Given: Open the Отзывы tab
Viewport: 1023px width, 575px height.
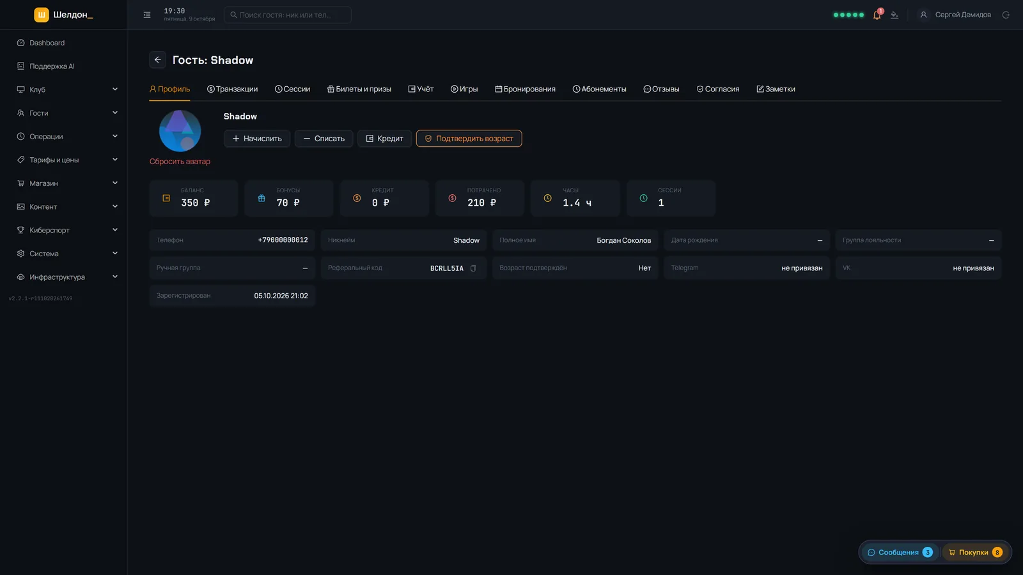Looking at the screenshot, I should coord(661,89).
